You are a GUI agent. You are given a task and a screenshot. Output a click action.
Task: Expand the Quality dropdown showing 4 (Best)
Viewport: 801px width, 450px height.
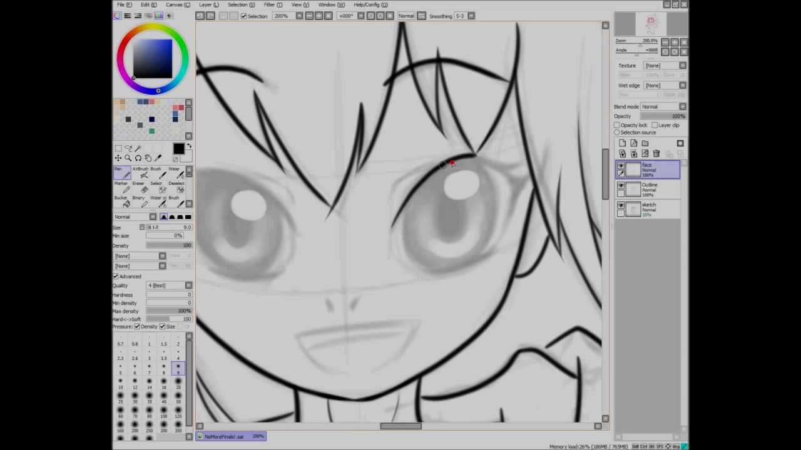pyautogui.click(x=188, y=285)
